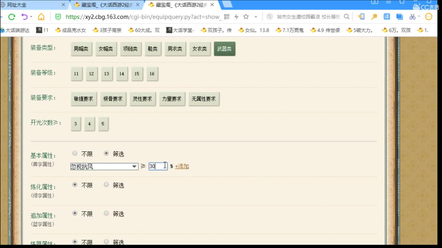Viewport: 442px width, 248px height.
Task: Open the dropdown arrow beside the scissors icon
Action: coord(419,17)
